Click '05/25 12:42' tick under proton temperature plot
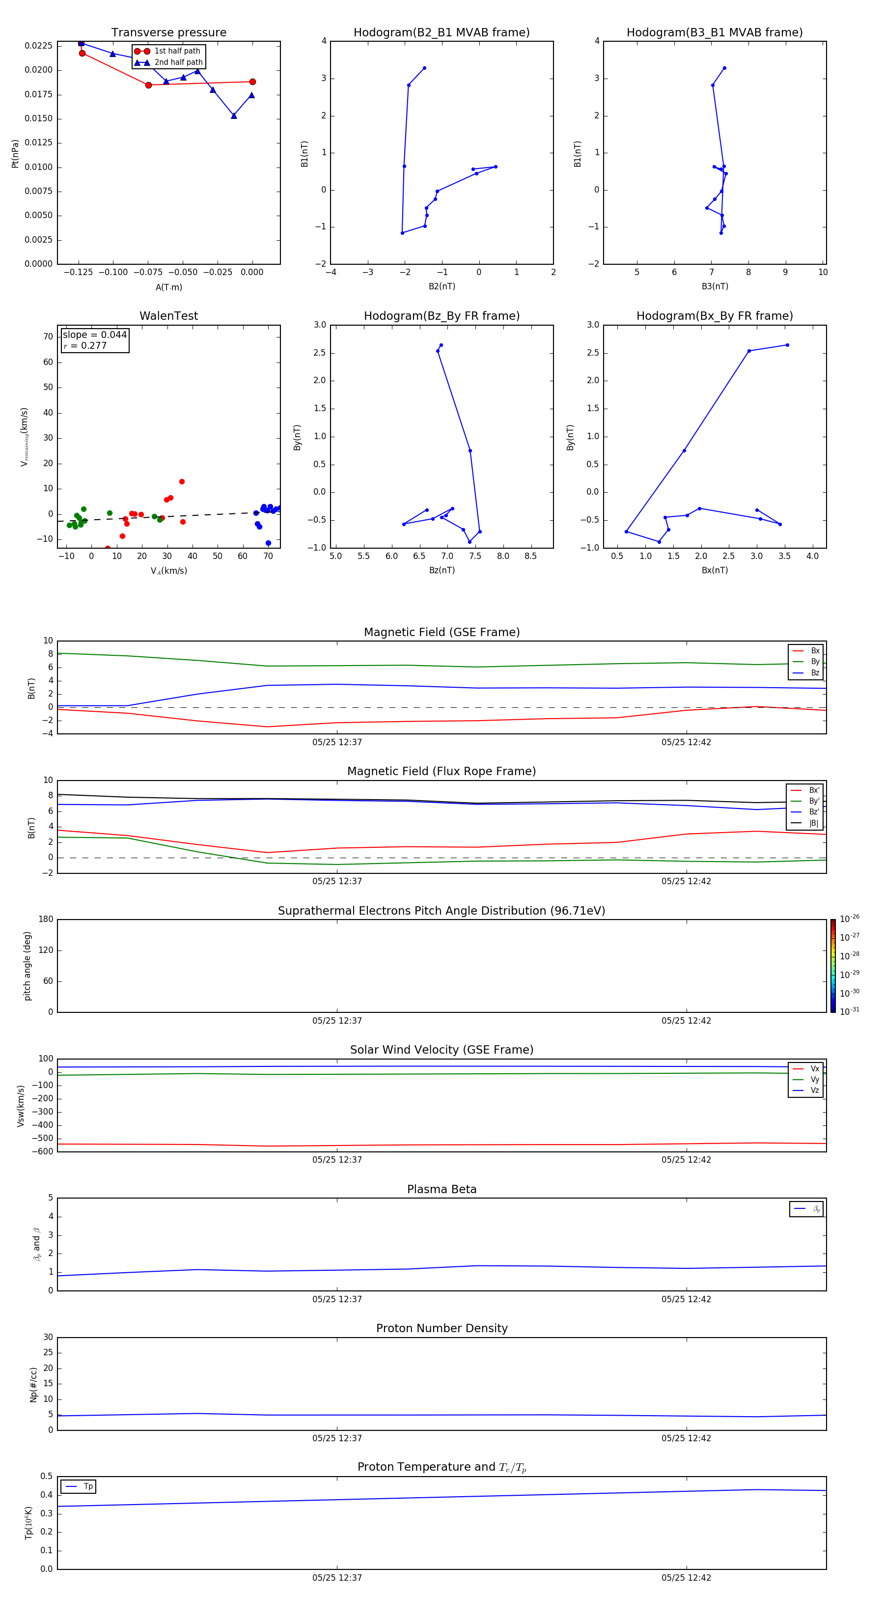This screenshot has width=884, height=1621. point(686,1578)
